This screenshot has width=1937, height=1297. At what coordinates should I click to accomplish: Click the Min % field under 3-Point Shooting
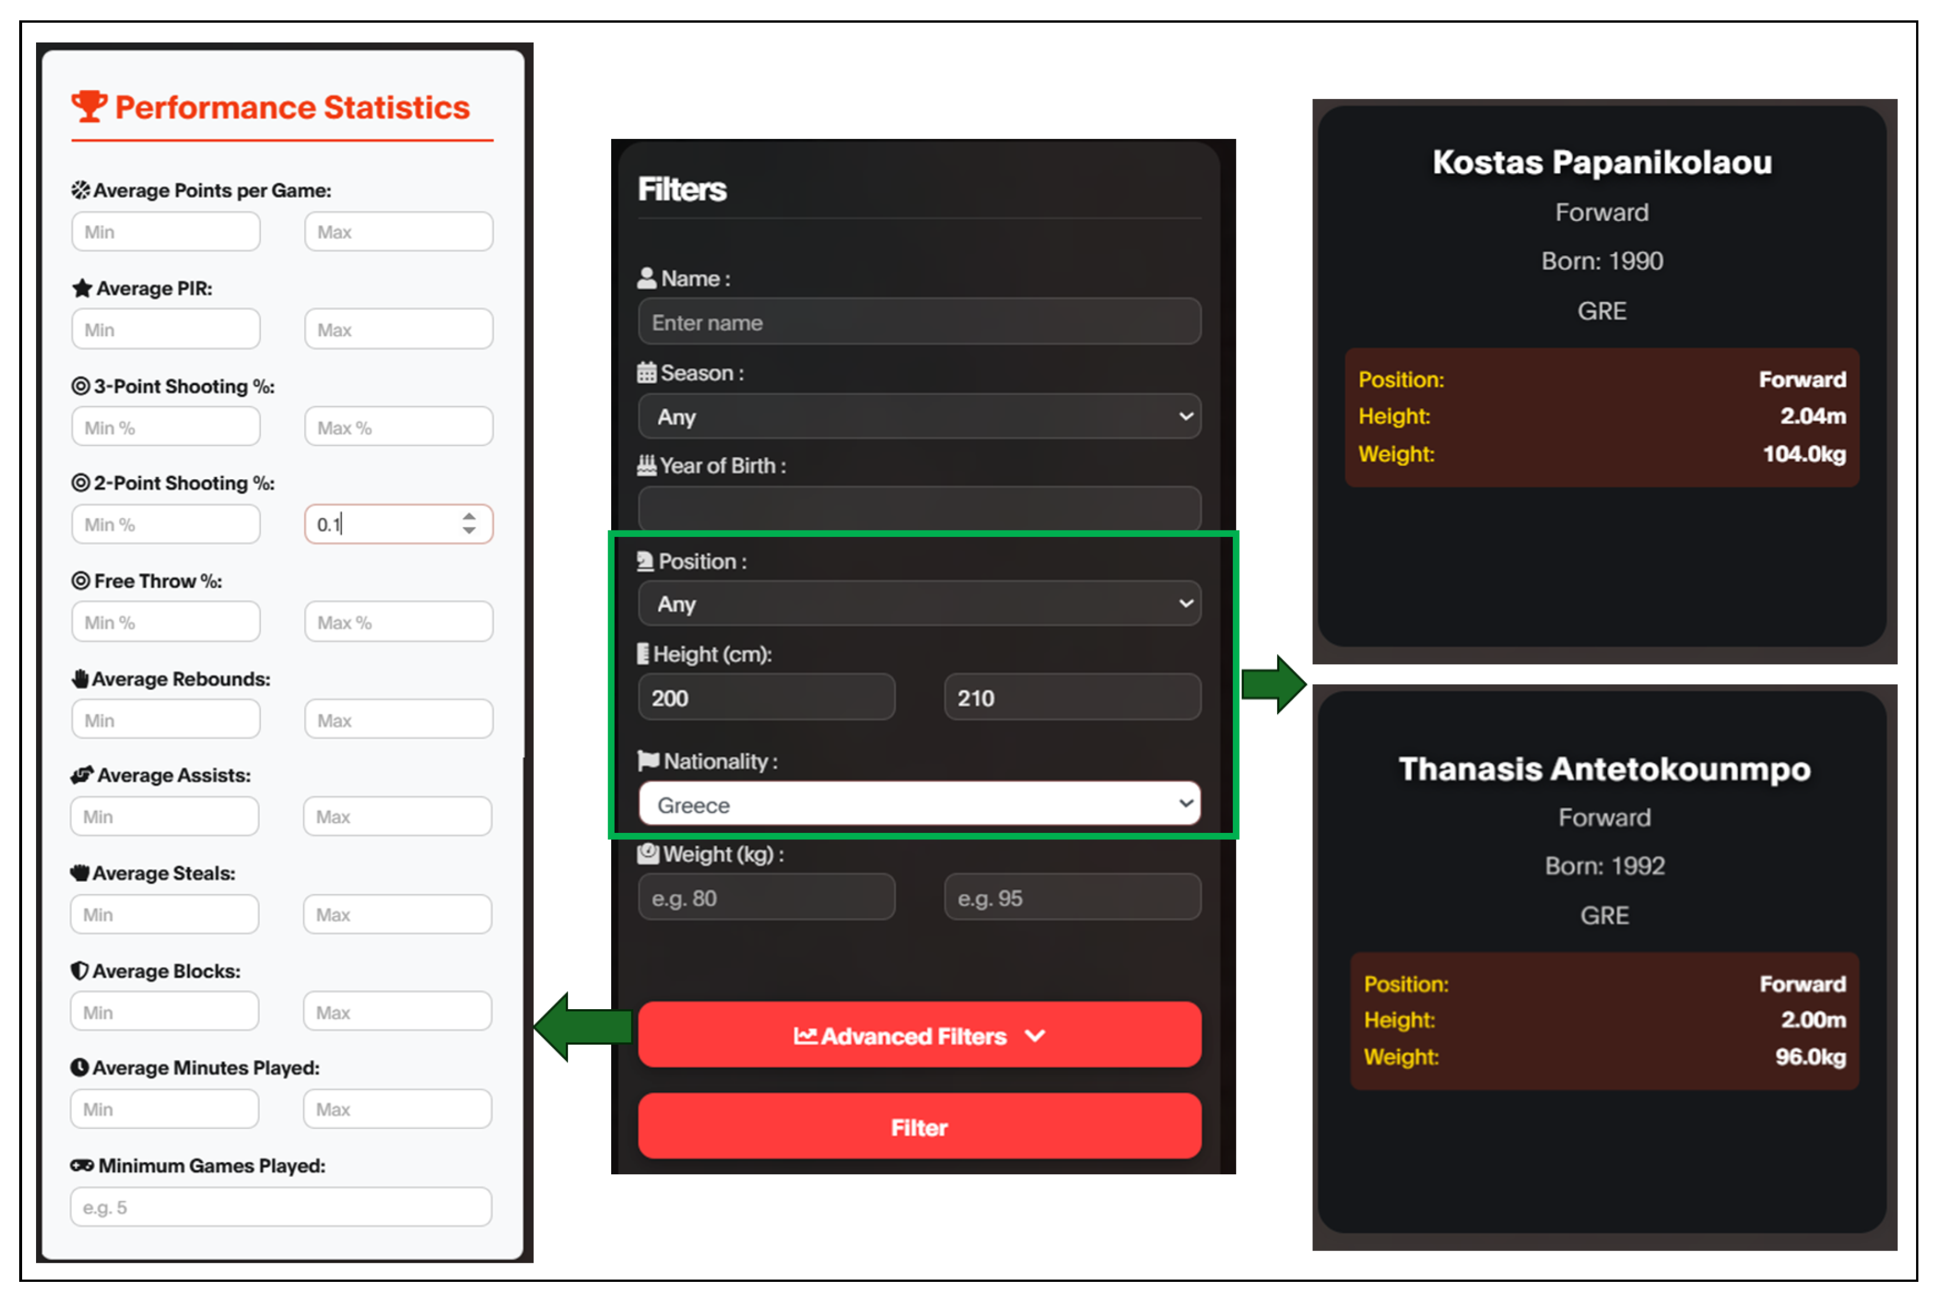click(x=165, y=427)
